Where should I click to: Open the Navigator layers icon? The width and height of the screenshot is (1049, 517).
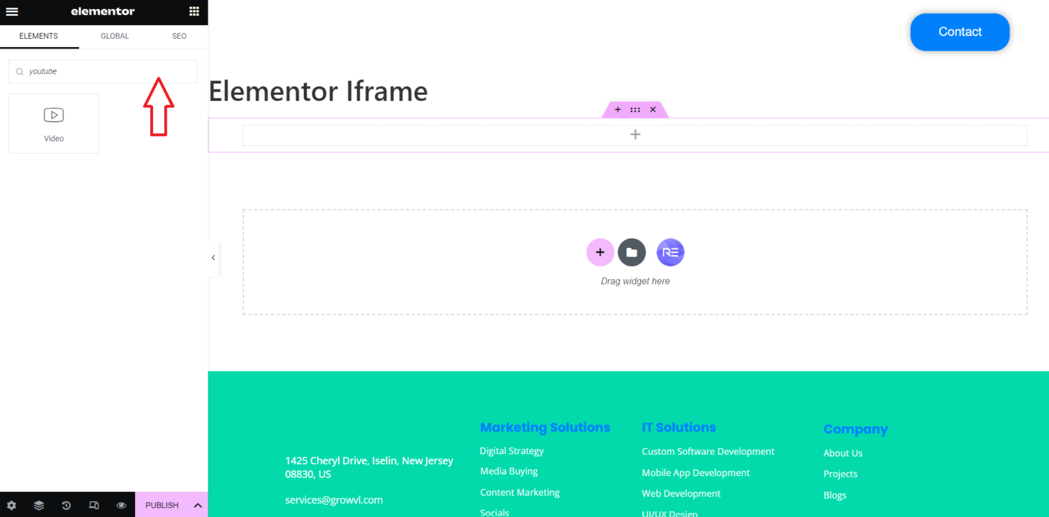pyautogui.click(x=39, y=505)
